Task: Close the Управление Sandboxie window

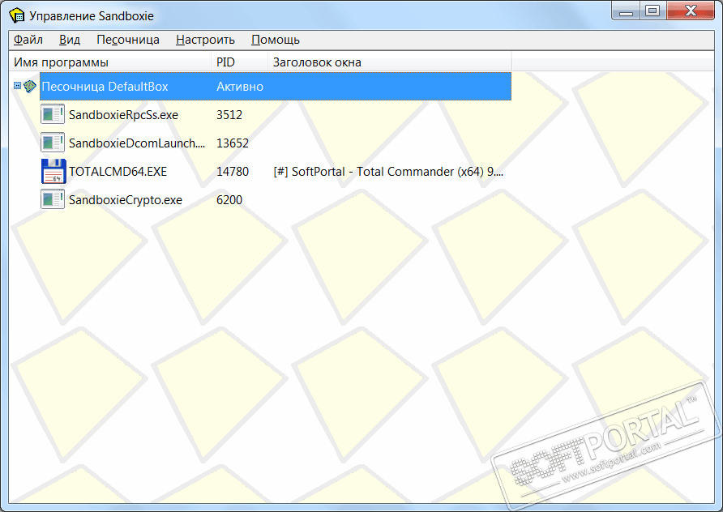Action: (691, 11)
